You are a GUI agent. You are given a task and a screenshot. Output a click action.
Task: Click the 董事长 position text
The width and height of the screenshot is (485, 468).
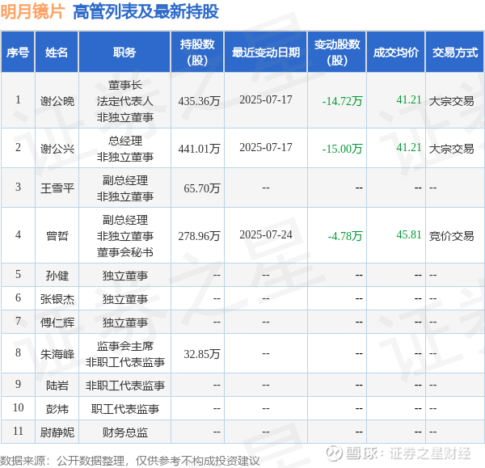click(125, 85)
